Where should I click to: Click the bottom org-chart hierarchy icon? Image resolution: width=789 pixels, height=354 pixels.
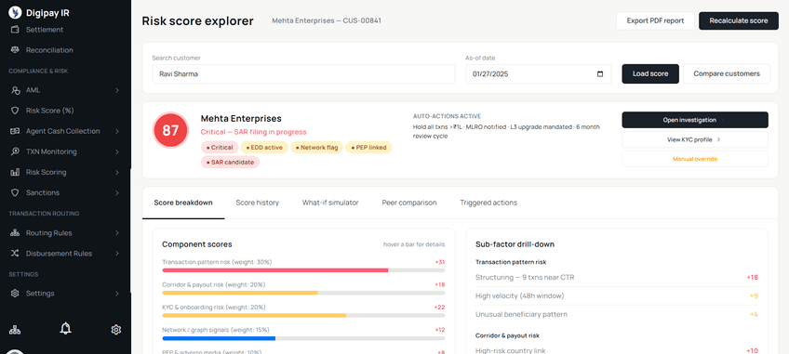pos(15,330)
